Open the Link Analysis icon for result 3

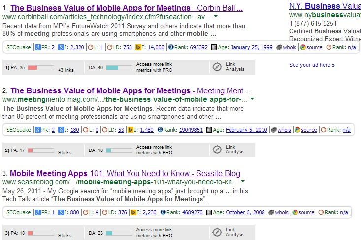[217, 232]
